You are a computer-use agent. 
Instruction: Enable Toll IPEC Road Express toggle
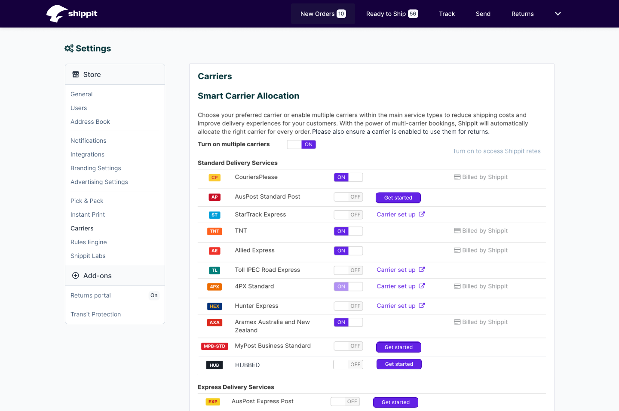348,270
